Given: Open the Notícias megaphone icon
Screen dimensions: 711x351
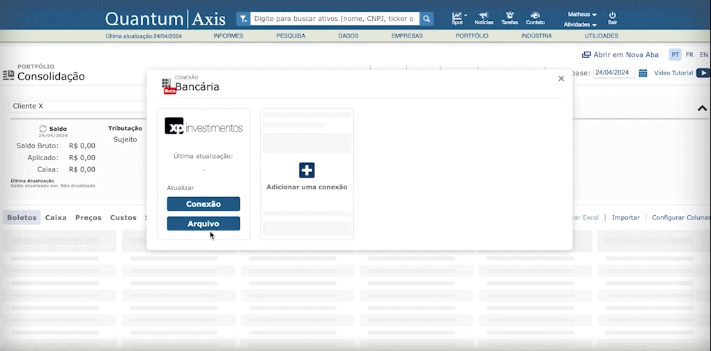Looking at the screenshot, I should (484, 15).
